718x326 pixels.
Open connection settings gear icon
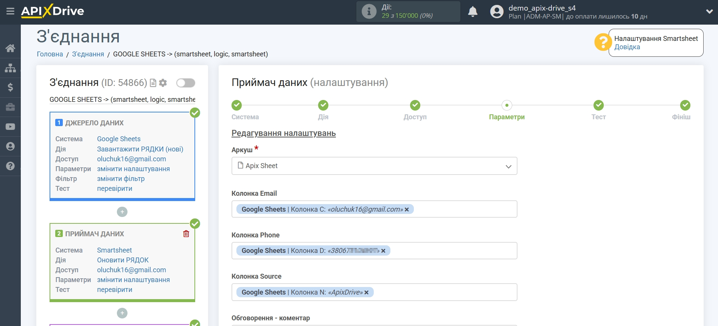pyautogui.click(x=163, y=83)
